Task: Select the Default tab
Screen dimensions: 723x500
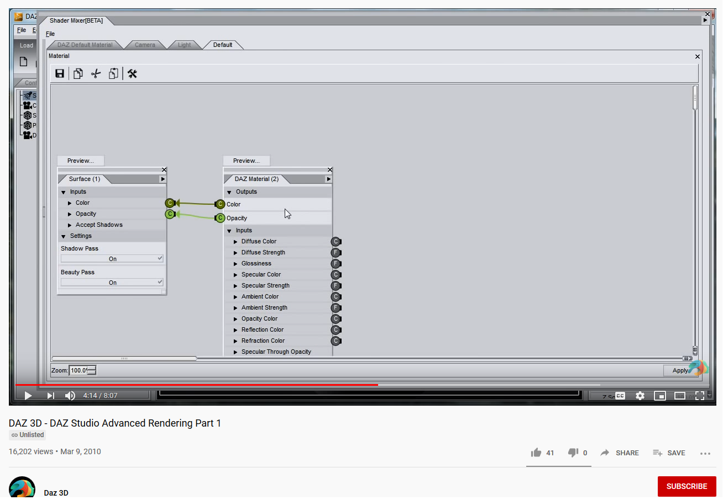Action: [x=223, y=45]
